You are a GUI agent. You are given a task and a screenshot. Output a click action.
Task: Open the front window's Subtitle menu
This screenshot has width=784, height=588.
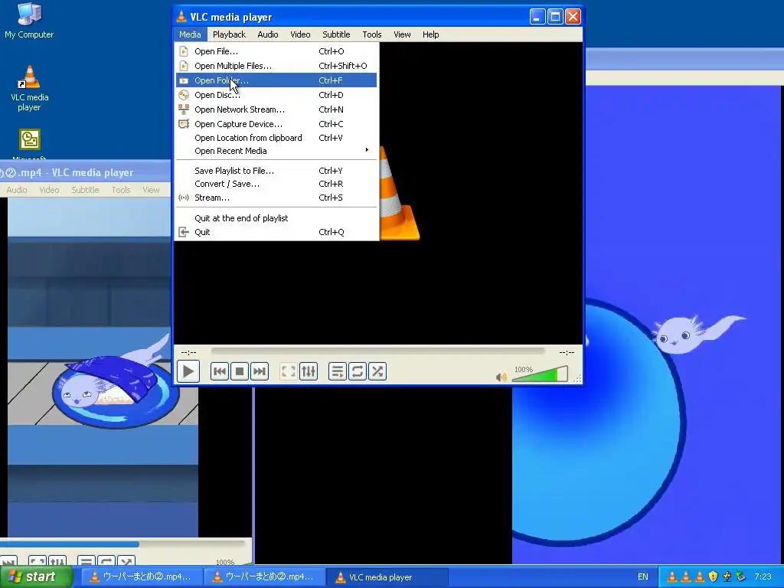(x=336, y=34)
